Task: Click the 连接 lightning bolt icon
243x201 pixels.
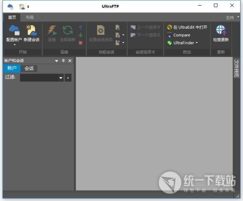Action: pyautogui.click(x=52, y=30)
